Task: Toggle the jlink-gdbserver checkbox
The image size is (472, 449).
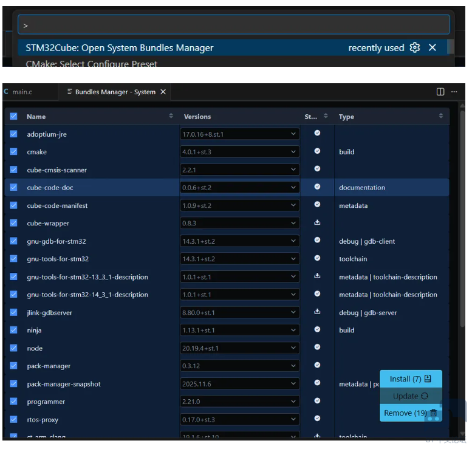Action: point(13,312)
